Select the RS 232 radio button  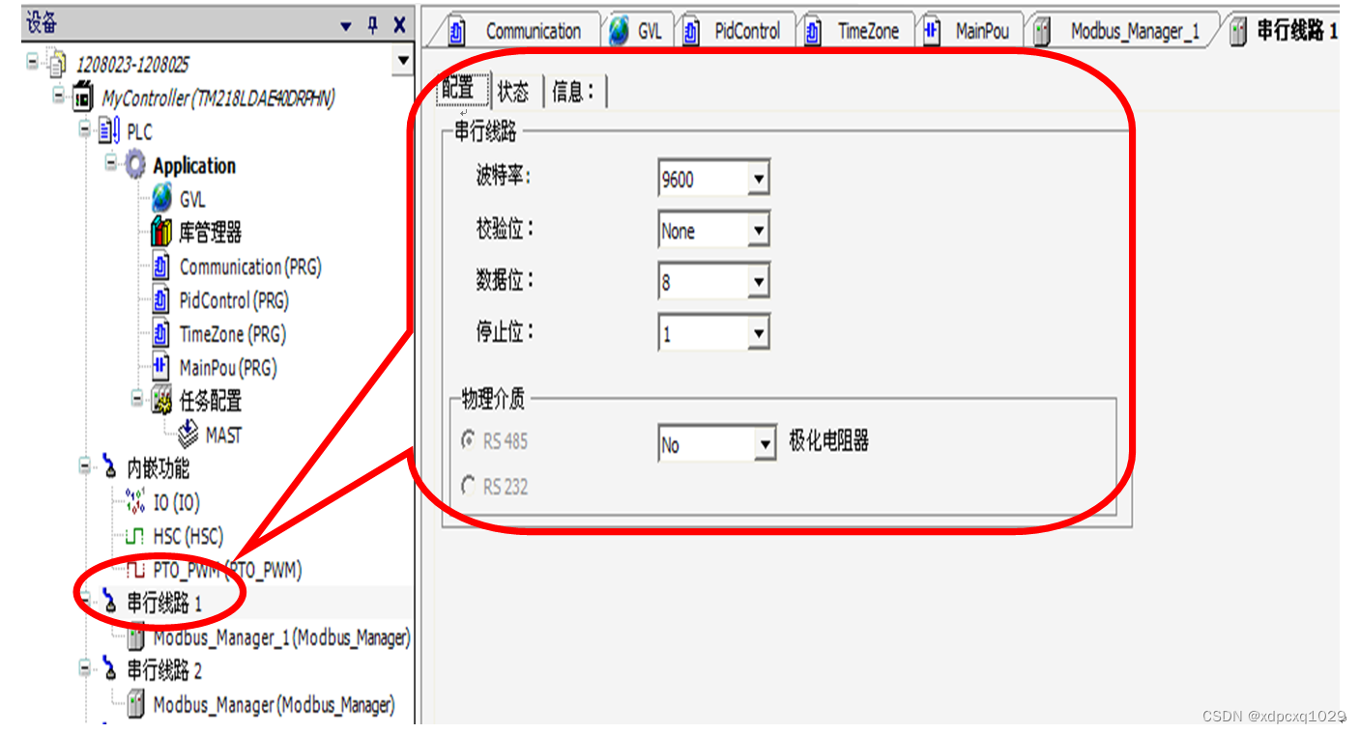tap(468, 486)
